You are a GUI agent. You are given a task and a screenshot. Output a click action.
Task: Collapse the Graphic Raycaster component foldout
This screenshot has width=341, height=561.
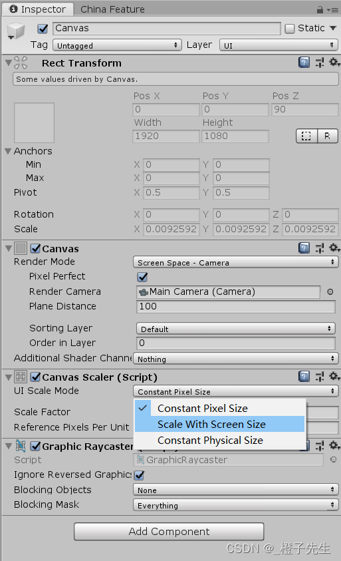coord(9,446)
